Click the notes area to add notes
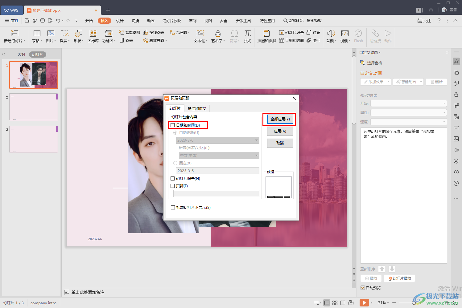Viewport: 462px width, 308px height. click(88, 292)
